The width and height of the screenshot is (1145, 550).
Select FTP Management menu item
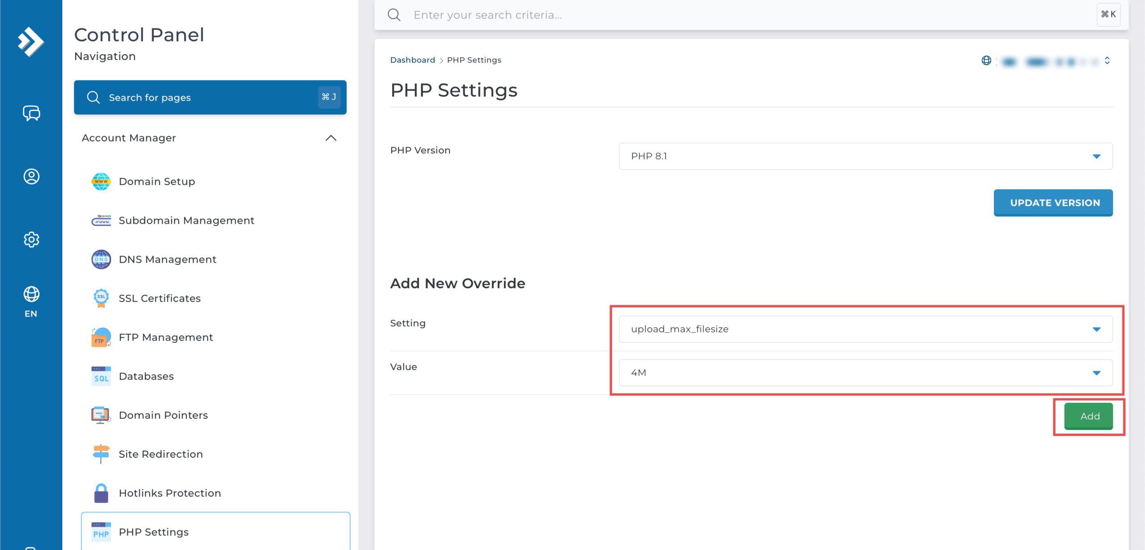165,337
